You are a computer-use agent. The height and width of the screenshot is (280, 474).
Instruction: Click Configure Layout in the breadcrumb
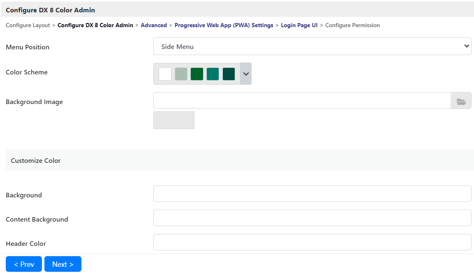click(28, 25)
